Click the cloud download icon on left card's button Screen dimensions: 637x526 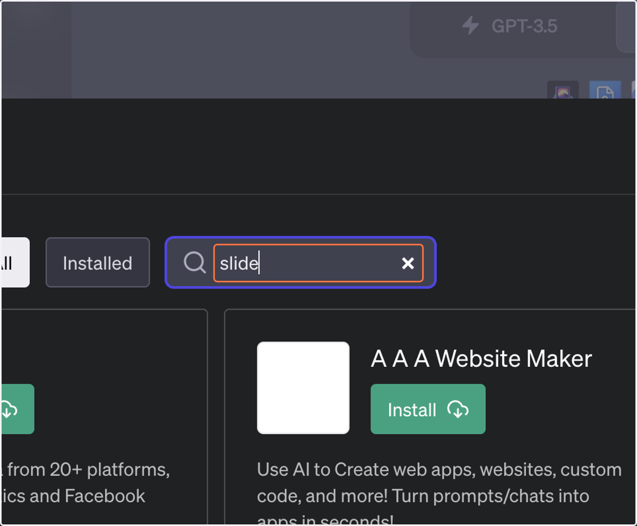point(8,409)
